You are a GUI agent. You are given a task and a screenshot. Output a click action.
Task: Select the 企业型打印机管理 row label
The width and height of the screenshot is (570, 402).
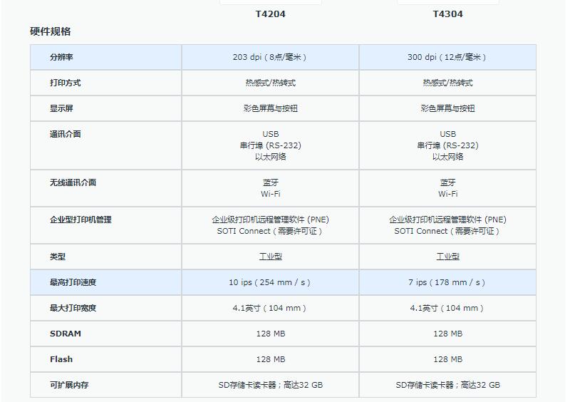81,220
